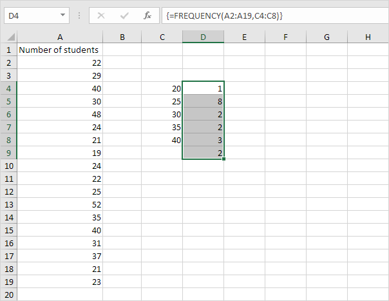The image size is (389, 301).
Task: Select row 1 header
Action: [8, 50]
